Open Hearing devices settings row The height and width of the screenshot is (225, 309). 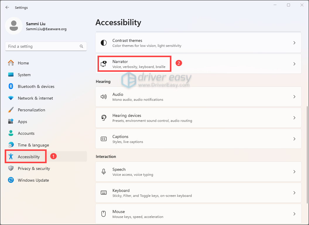coord(198,118)
